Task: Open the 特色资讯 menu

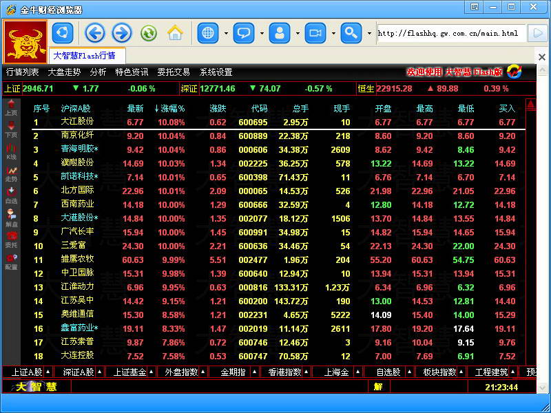Action: 132,72
